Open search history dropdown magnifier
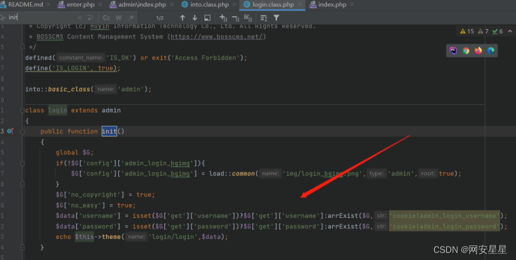 3,17
